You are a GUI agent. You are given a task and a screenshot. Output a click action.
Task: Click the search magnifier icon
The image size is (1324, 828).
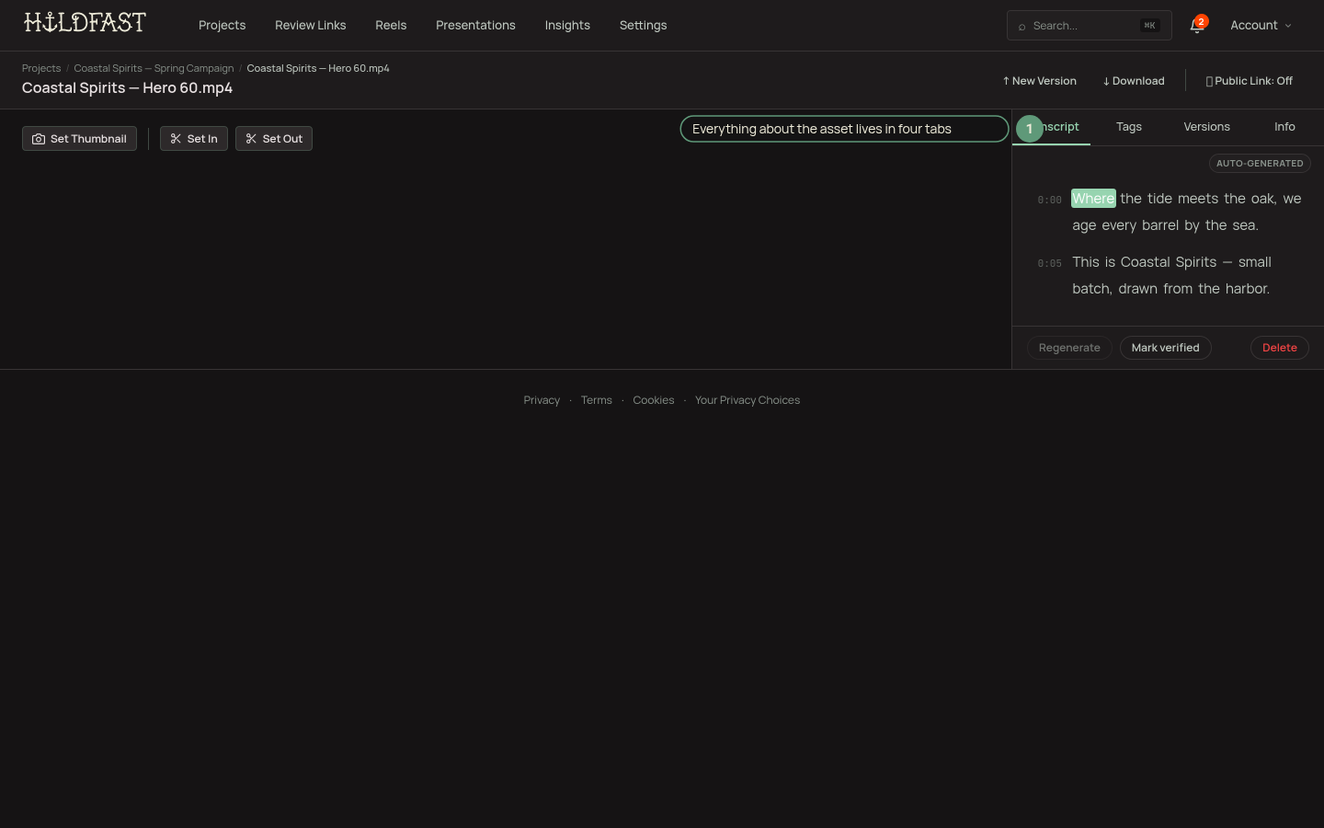click(1022, 27)
